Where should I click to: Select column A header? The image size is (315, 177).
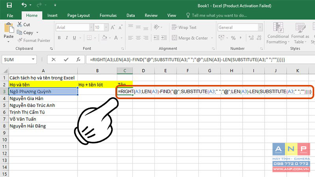43,71
